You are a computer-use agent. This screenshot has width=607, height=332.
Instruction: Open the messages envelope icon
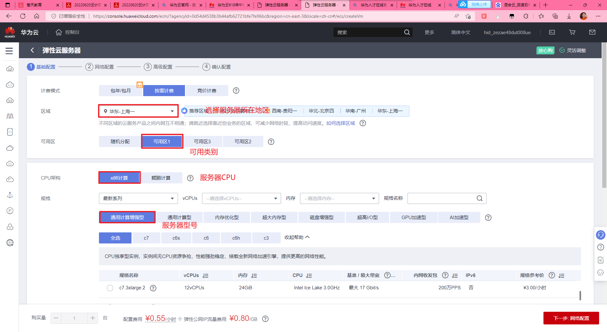[x=592, y=32]
